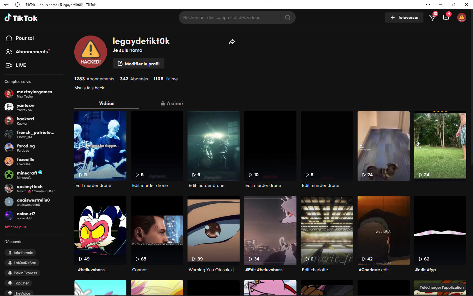Click the 1108 J'aime count
Image resolution: width=473 pixels, height=296 pixels.
166,79
